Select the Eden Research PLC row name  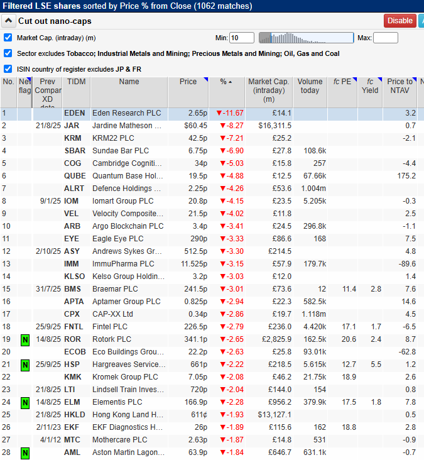[127, 113]
